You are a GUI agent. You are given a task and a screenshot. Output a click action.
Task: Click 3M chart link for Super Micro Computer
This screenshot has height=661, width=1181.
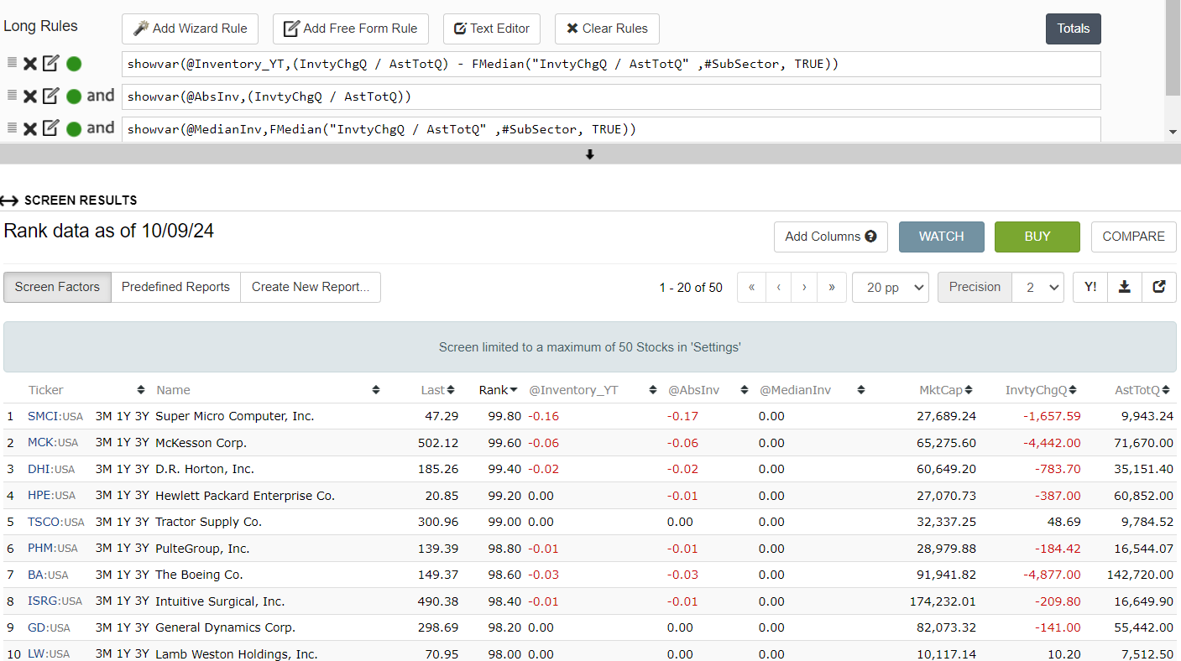(103, 416)
